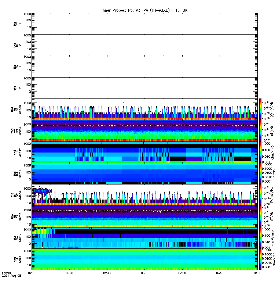The height and width of the screenshot is (294, 275).
Task: Select the 'tha ff 1' panel label
Action: pyautogui.click(x=18, y=24)
